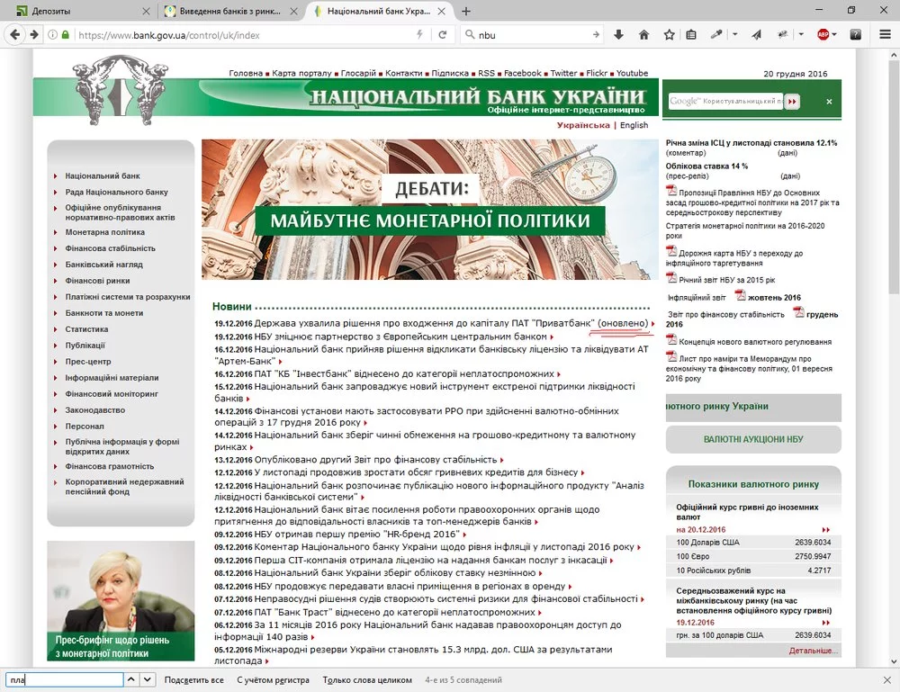Click the Adblock Plus ABP icon
Screen dimensions: 900x692
click(x=823, y=35)
